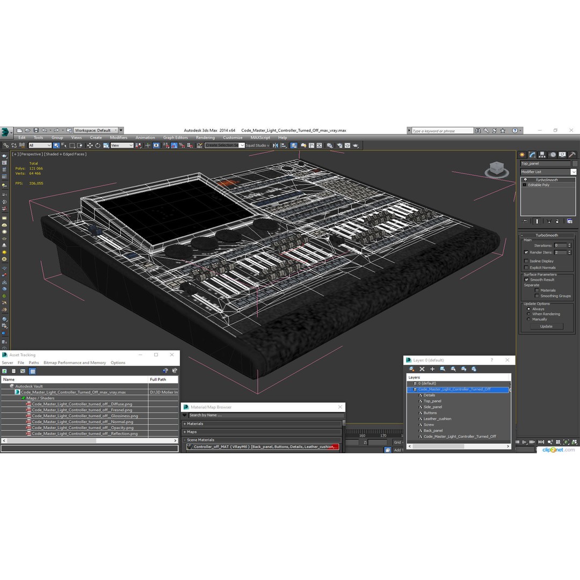Select the When Rendering update option

tap(528, 314)
